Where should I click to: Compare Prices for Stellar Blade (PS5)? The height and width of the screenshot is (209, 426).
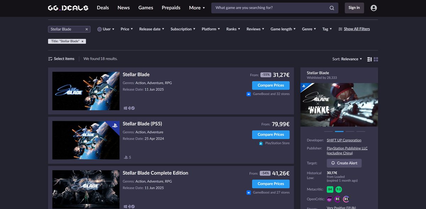pyautogui.click(x=271, y=135)
